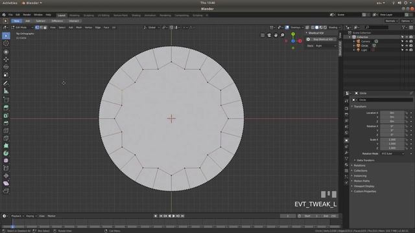
Task: Expand the Viewport Display panel
Action: point(364,186)
